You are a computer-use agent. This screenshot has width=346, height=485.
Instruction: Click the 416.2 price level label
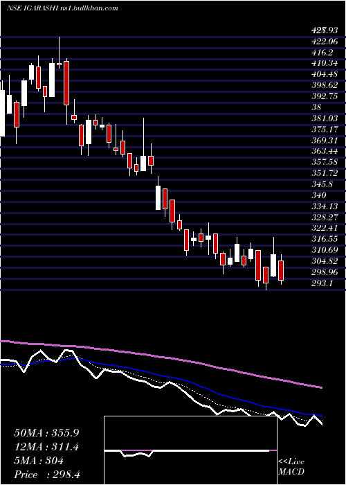pos(322,52)
